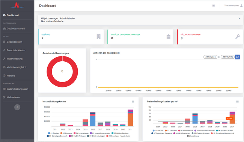Click the 2026 bar in pro m² chart
Viewport: 244px width, 142px height.
195,118
